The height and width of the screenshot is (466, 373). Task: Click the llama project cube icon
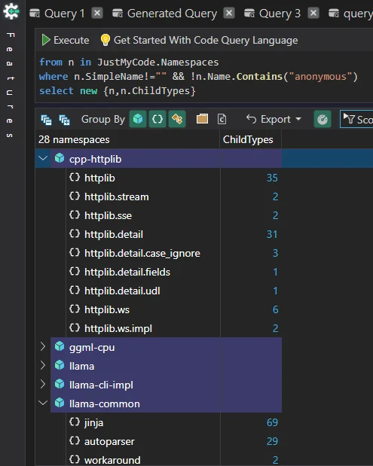tap(60, 365)
